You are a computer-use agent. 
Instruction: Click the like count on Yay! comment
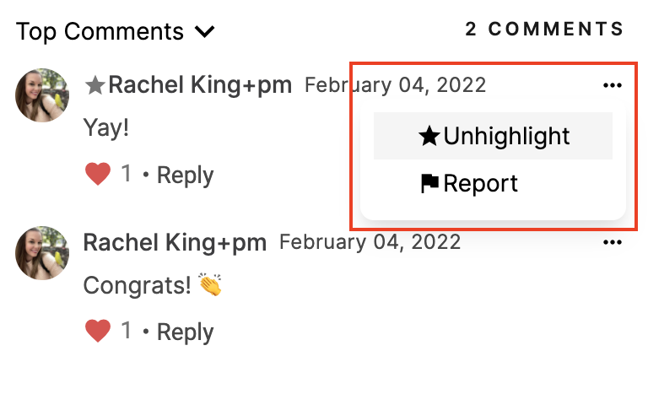126,173
